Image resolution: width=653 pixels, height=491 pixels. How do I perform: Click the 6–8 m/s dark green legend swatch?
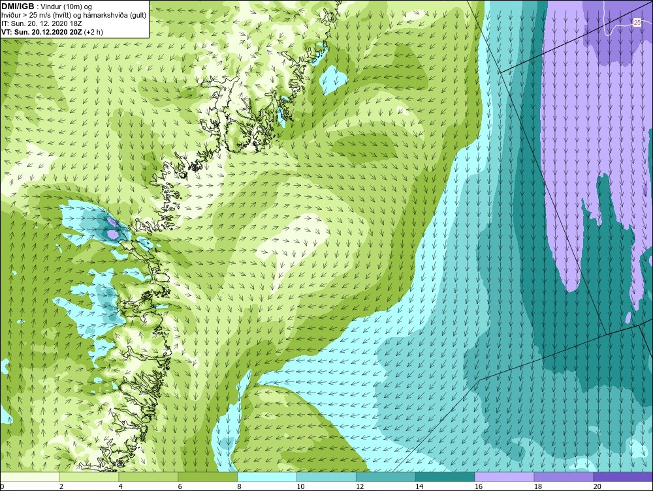tap(208, 477)
